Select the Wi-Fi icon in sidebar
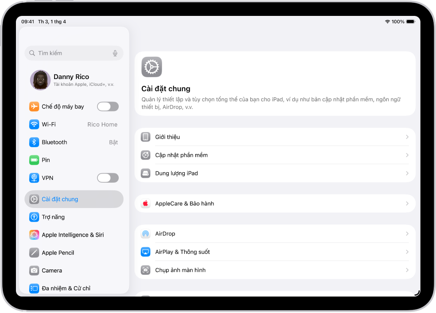This screenshot has width=436, height=313. tap(34, 124)
